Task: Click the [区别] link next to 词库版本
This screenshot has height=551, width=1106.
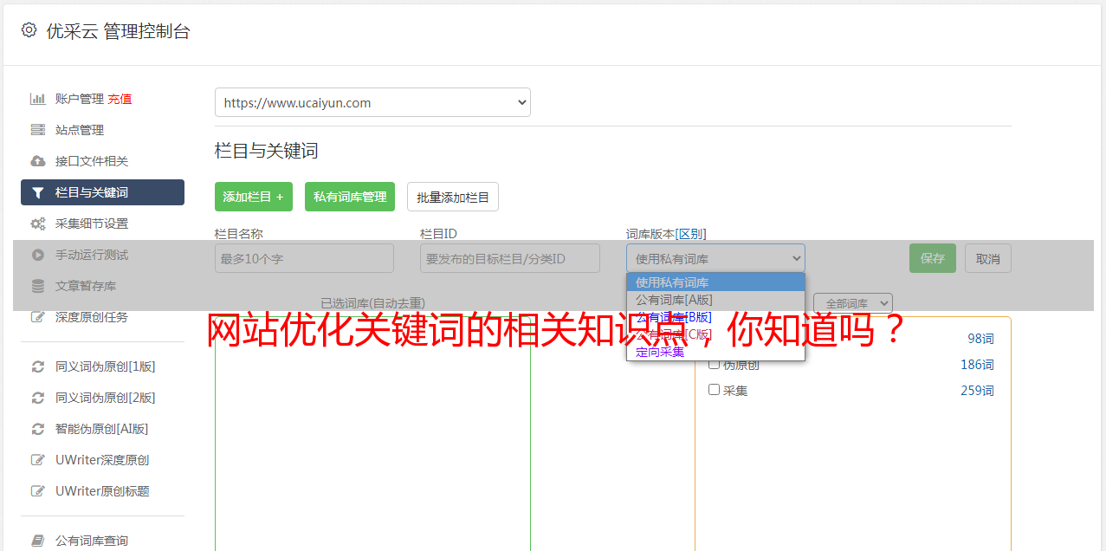Action: coord(690,234)
